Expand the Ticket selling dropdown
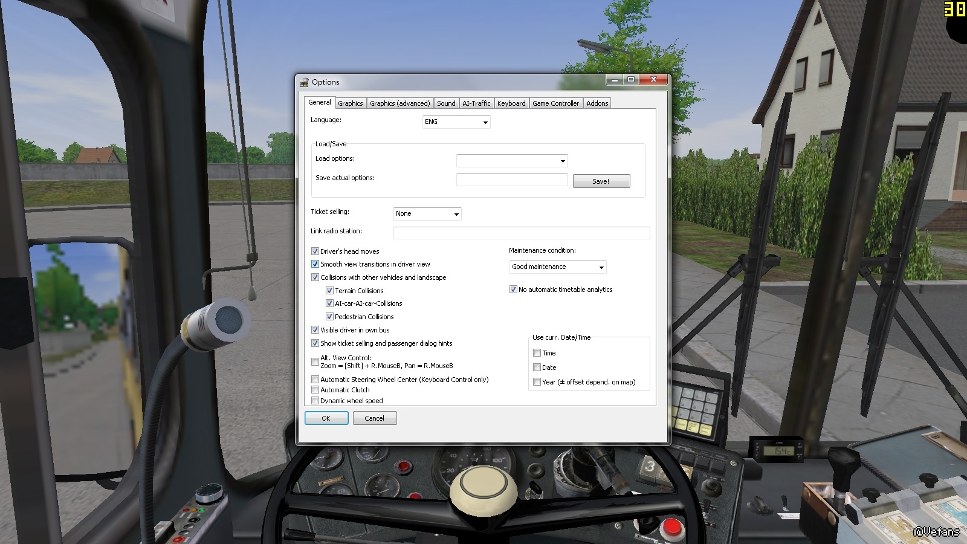Image resolution: width=967 pixels, height=544 pixels. [x=427, y=214]
